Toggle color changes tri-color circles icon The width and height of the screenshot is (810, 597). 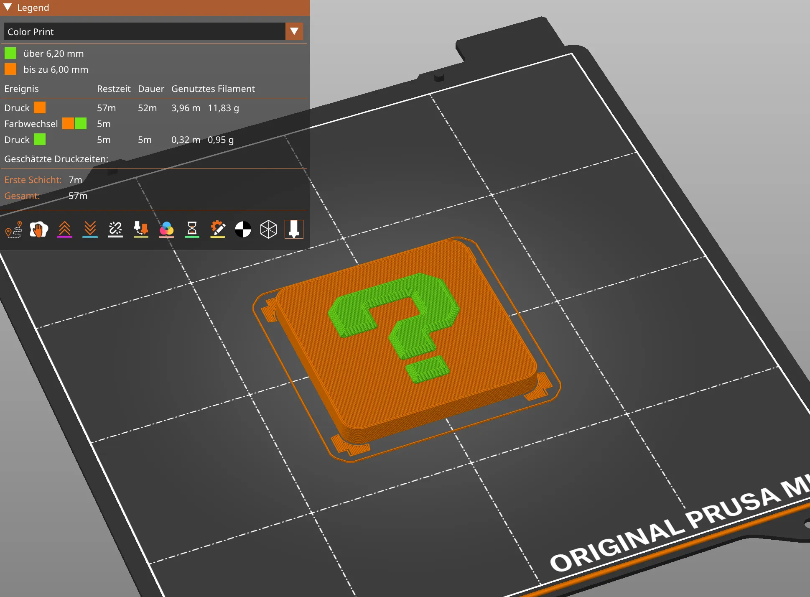pyautogui.click(x=166, y=230)
